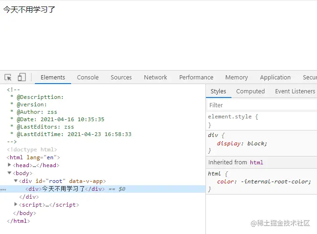The image size is (317, 234).
Task: Select the closing </div> tag of root
Action: click(29, 197)
